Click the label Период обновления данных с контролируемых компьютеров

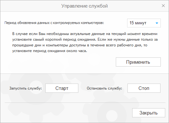[54, 23]
